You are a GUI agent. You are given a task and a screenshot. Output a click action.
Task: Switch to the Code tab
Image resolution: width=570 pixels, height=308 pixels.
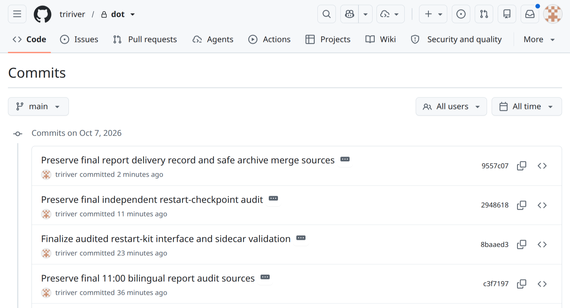click(x=29, y=39)
